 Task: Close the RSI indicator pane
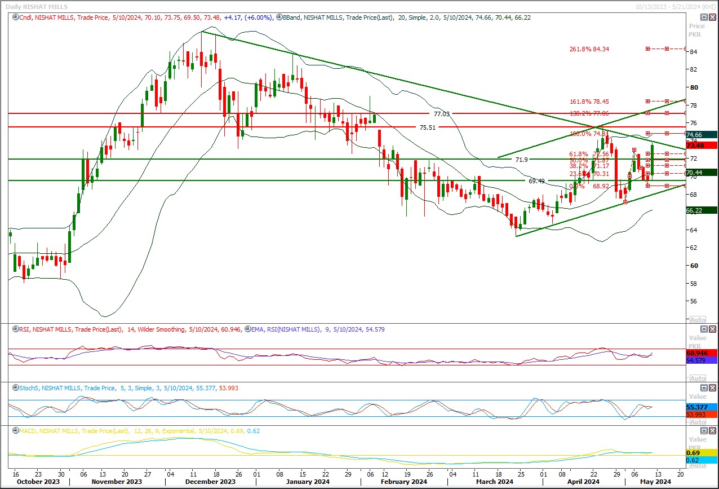(x=711, y=329)
